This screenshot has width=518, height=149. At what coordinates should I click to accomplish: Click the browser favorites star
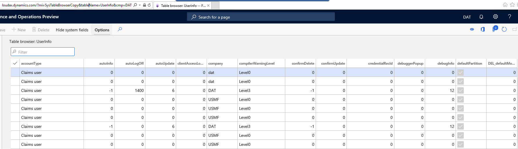click(x=512, y=5)
